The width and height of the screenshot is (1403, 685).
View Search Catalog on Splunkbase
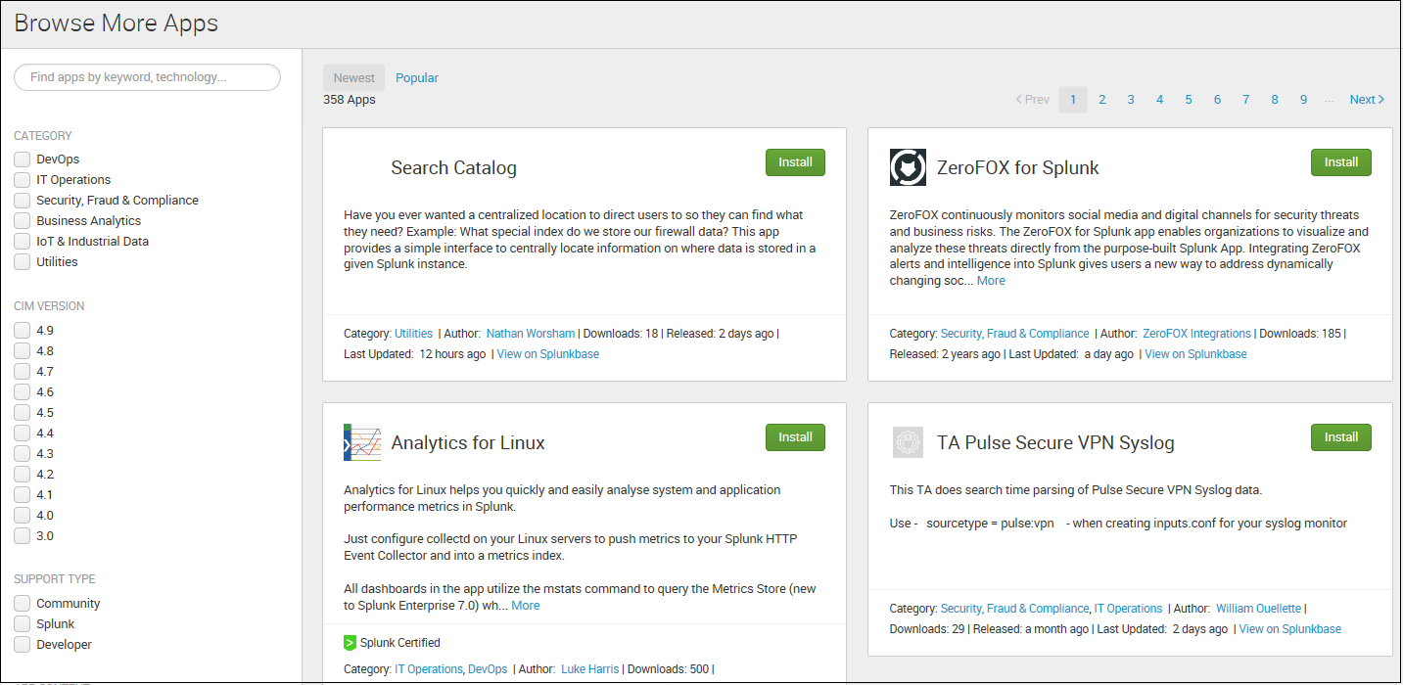click(x=548, y=354)
